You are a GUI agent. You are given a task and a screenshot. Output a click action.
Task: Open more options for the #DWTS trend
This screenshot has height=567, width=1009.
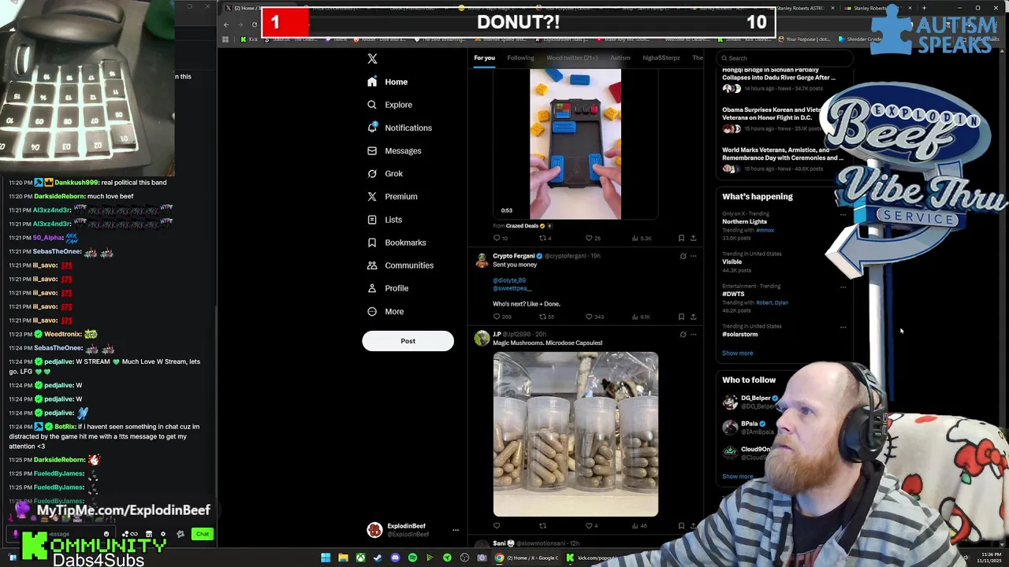pyautogui.click(x=843, y=287)
